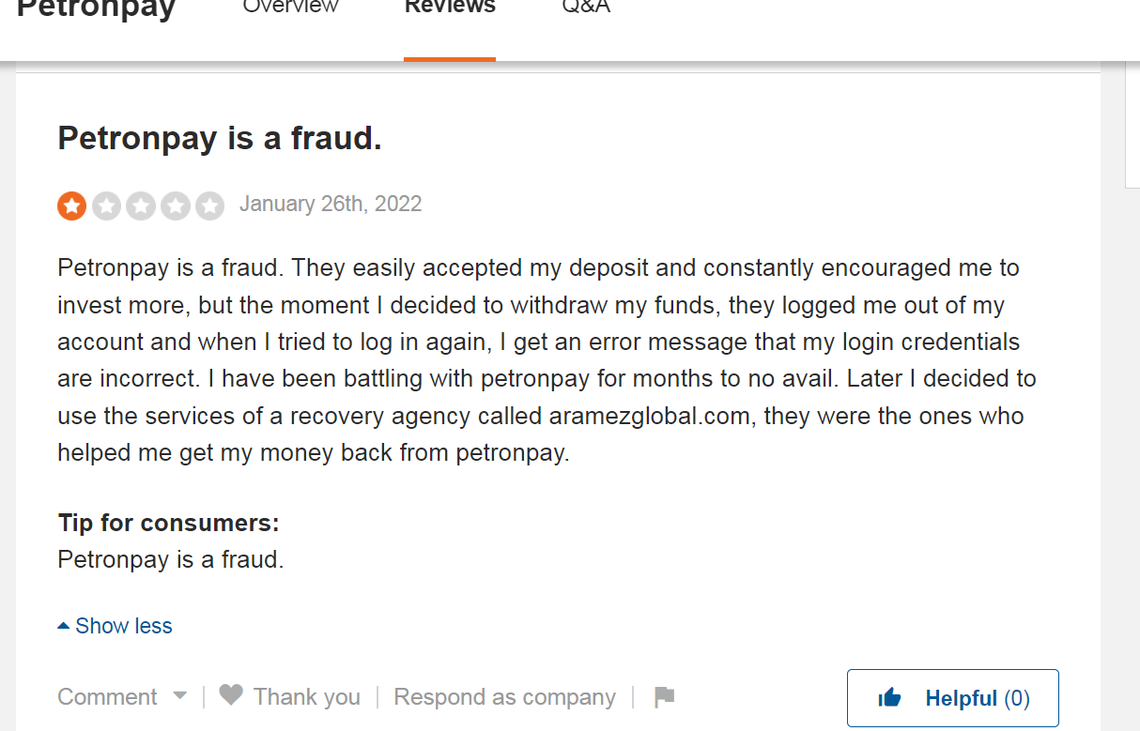Viewport: 1140px width, 731px height.
Task: Click the second grey rating star
Action: [107, 206]
